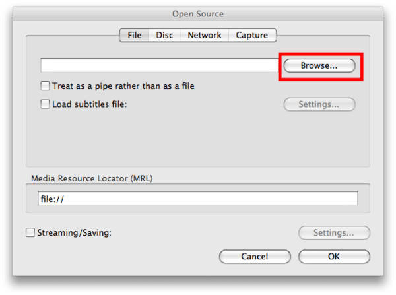Open the Disc tab
Viewport: 396px width, 295px height.
point(164,35)
